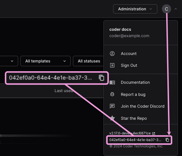The width and height of the screenshot is (182, 156).
Task: Open the Administration dropdown
Action: 135,9
